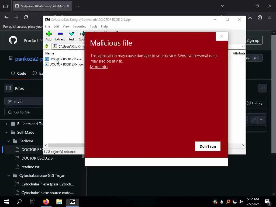Open the More info link
276x207 pixels.
pos(99,67)
